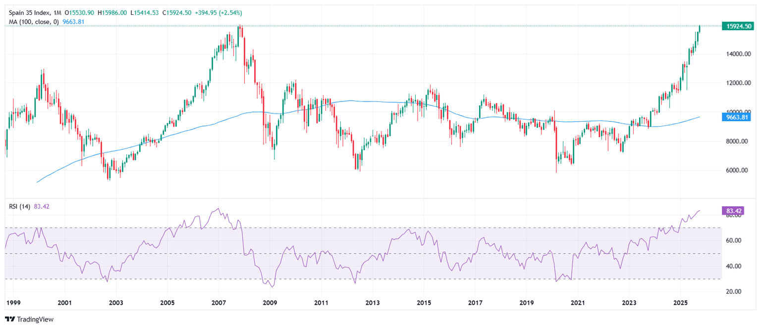Click the 2001 year label
The width and height of the screenshot is (761, 328).
point(64,302)
